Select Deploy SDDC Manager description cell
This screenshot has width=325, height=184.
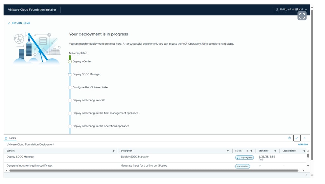(135, 157)
